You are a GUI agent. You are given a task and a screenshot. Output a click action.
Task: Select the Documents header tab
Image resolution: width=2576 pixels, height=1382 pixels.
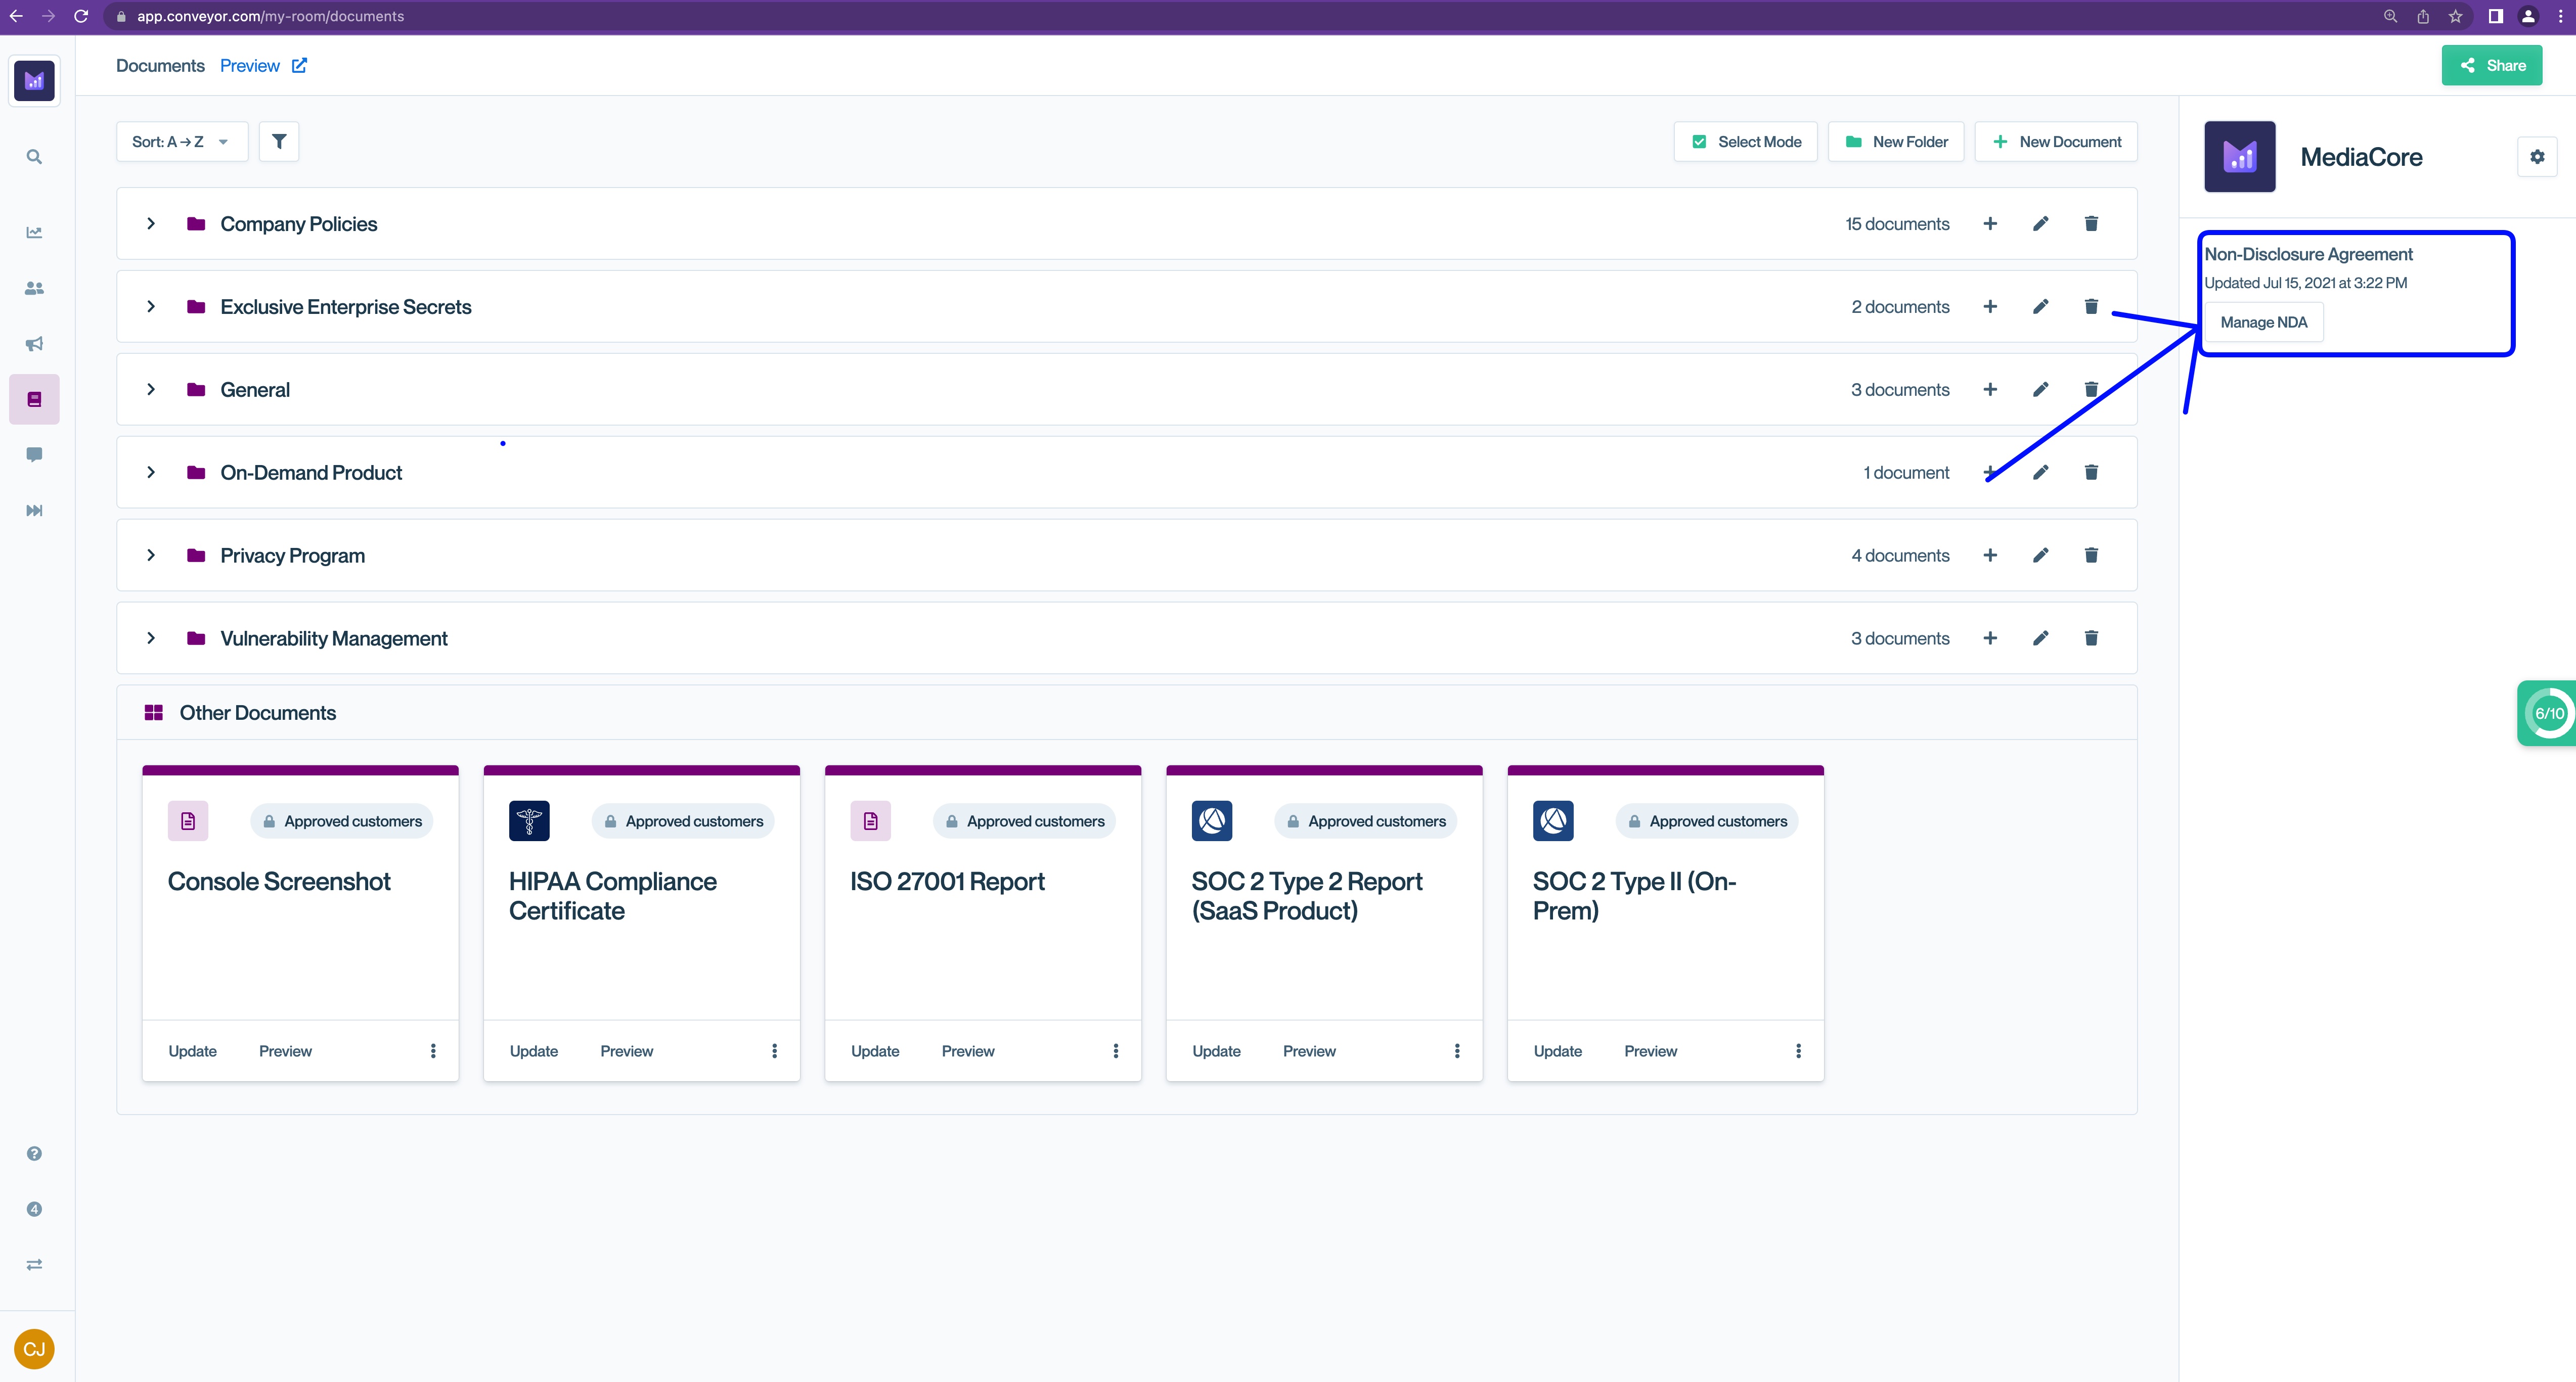click(160, 66)
